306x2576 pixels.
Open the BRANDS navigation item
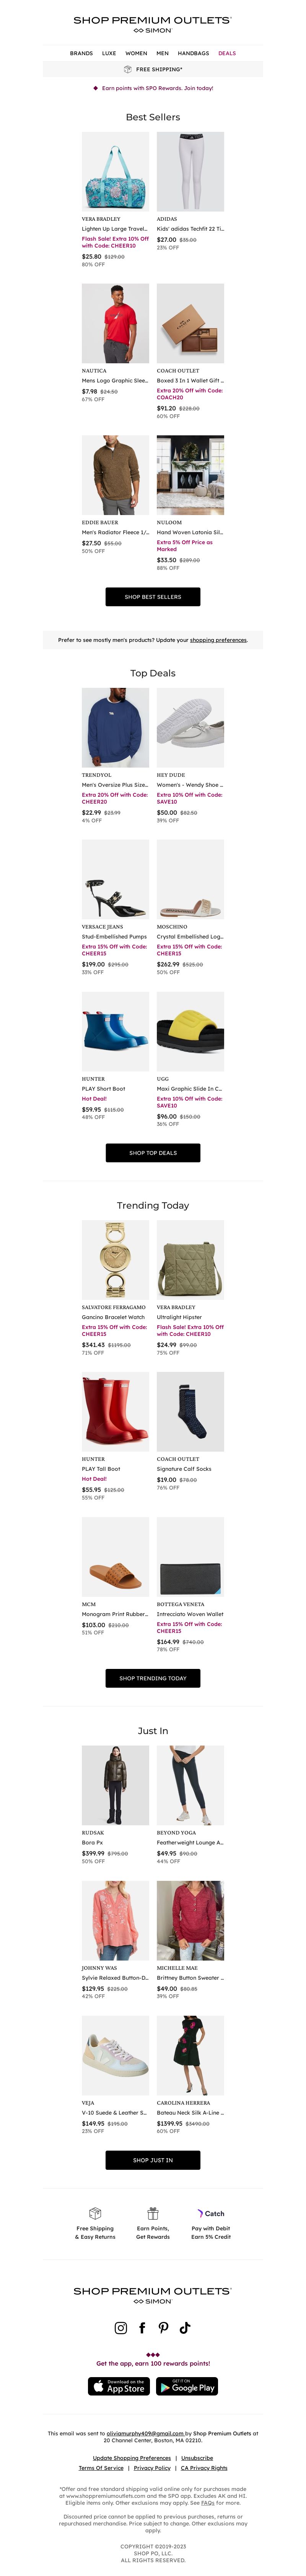[82, 53]
